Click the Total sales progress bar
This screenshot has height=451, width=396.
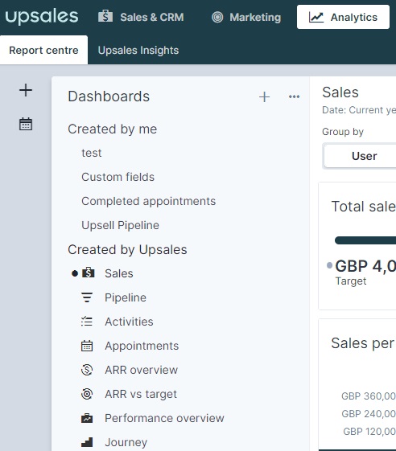click(x=365, y=240)
